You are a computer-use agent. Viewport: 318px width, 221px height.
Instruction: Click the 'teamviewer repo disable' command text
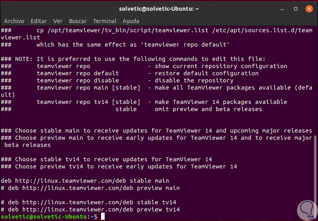pos(78,80)
